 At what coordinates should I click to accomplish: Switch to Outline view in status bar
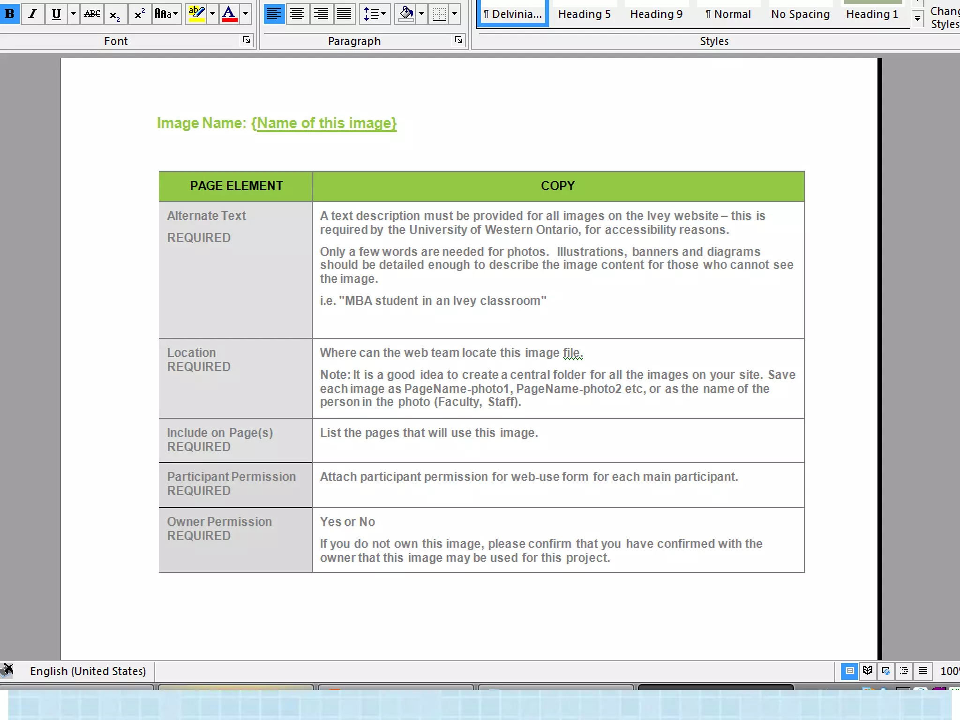click(x=904, y=671)
